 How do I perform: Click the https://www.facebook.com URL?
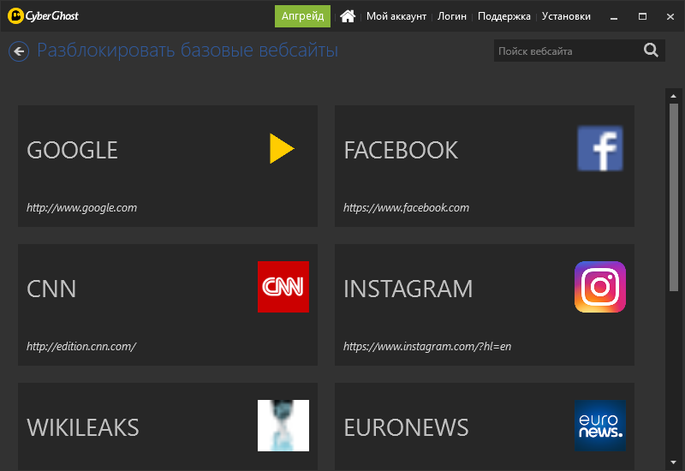(406, 207)
